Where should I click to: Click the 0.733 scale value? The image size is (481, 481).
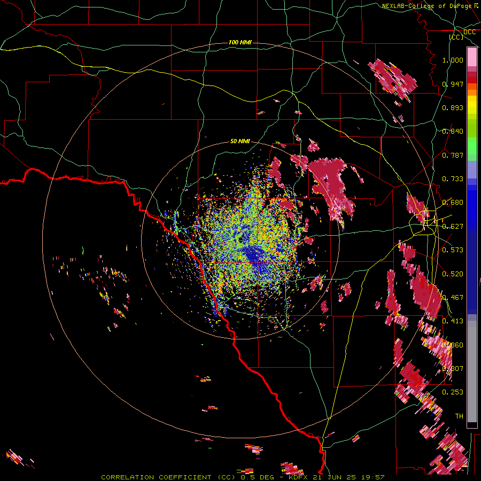453,179
